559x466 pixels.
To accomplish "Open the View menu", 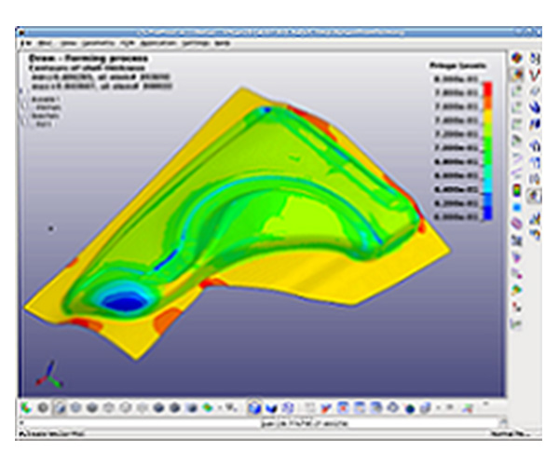I will 68,43.
